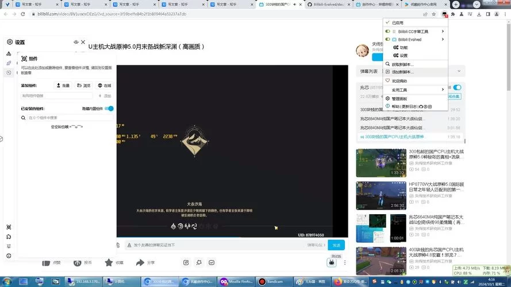The height and width of the screenshot is (287, 511).
Task: Click the like (点赞) thumbs-up icon
Action: [46, 262]
